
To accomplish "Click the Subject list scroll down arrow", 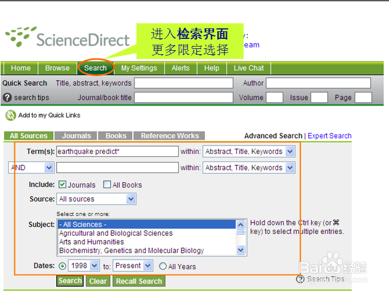I will pos(240,249).
